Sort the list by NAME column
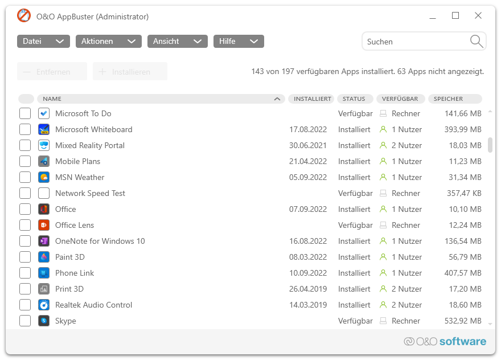This screenshot has width=501, height=360. tap(161, 99)
